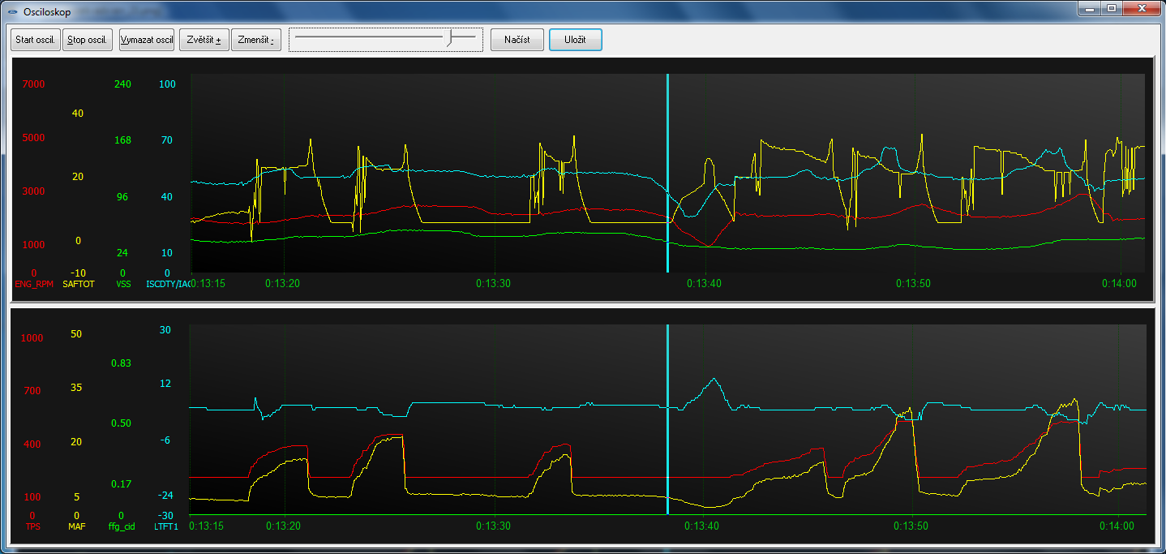Select the green ffg_cid channel label
This screenshot has height=554, width=1166.
(x=123, y=526)
